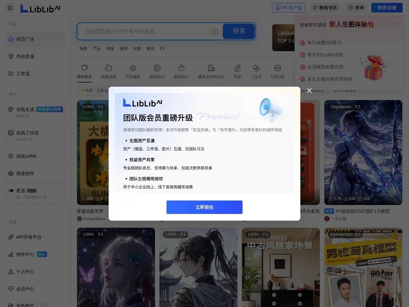Click the camera icon in the search bar
The height and width of the screenshot is (307, 409).
click(214, 31)
